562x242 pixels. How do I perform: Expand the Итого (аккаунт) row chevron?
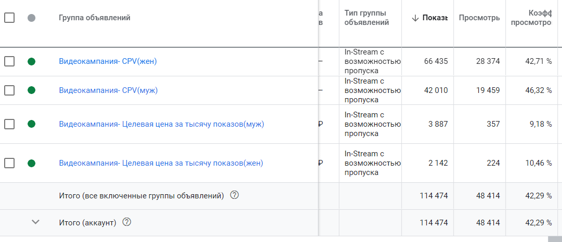point(35,222)
